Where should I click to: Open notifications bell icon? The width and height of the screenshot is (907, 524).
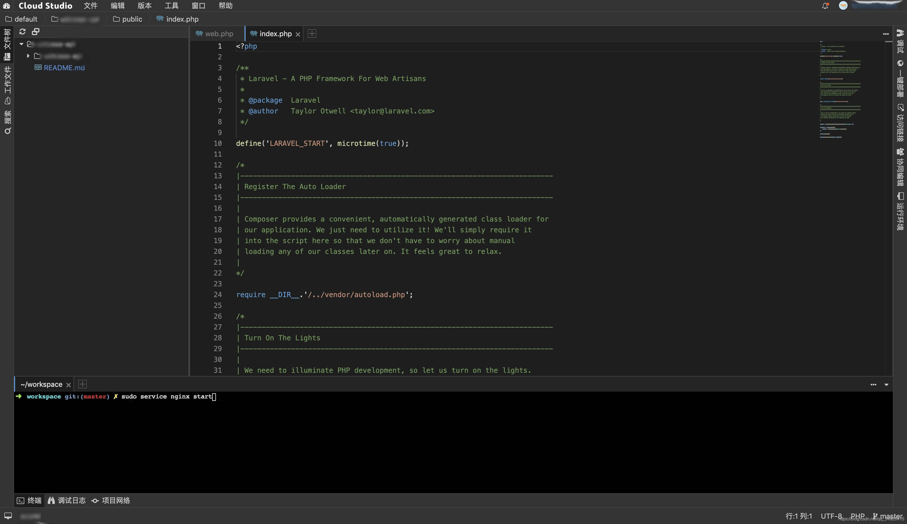click(825, 5)
